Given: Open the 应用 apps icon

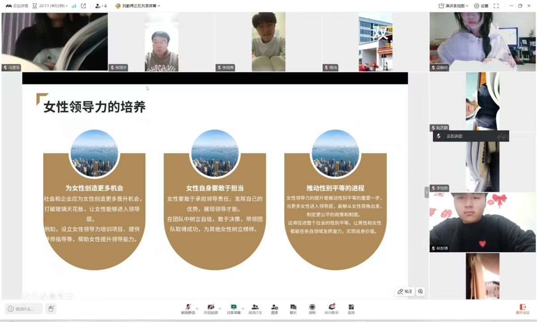Looking at the screenshot, I should [351, 308].
